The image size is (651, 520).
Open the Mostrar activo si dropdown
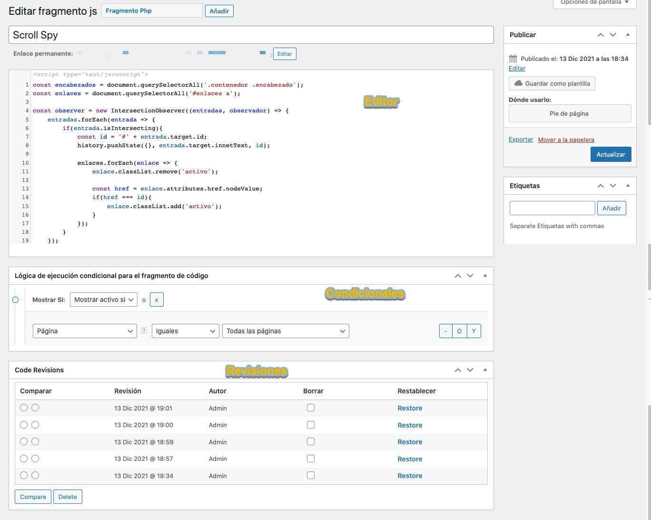pyautogui.click(x=103, y=300)
